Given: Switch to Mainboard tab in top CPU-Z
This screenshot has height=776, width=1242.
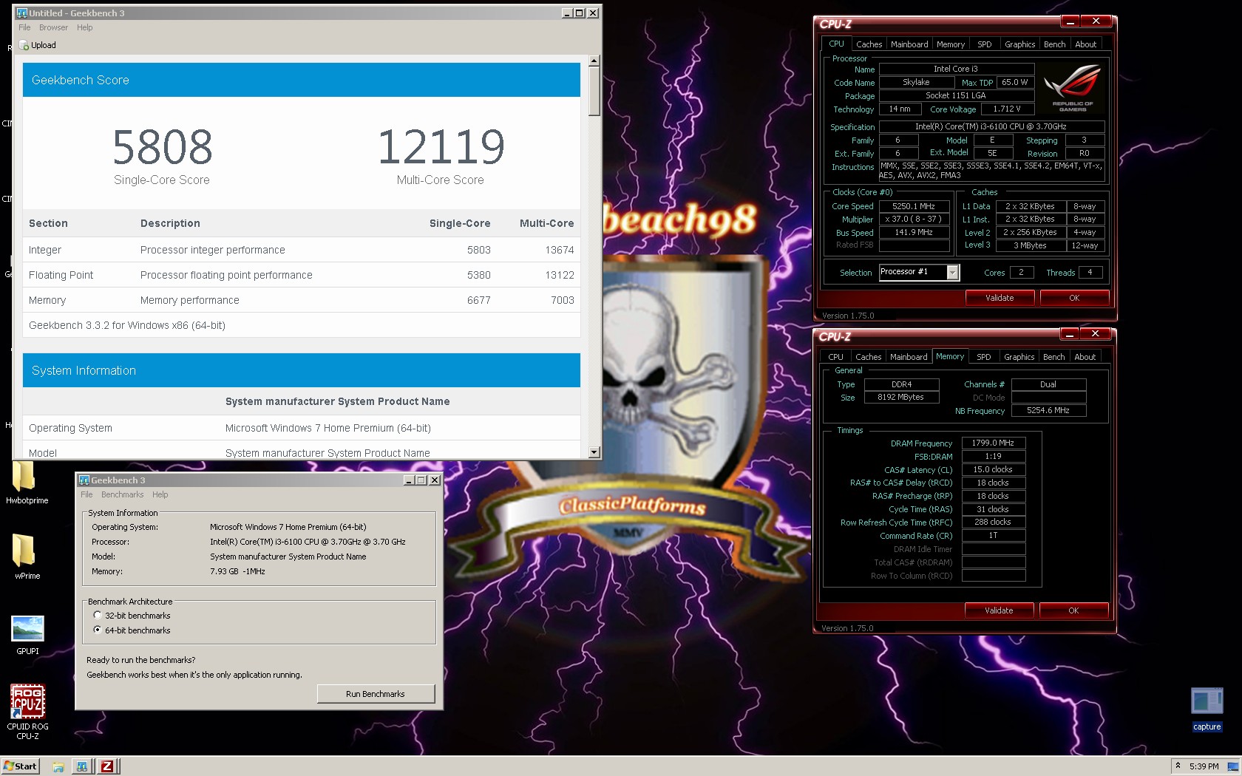Looking at the screenshot, I should (x=909, y=44).
